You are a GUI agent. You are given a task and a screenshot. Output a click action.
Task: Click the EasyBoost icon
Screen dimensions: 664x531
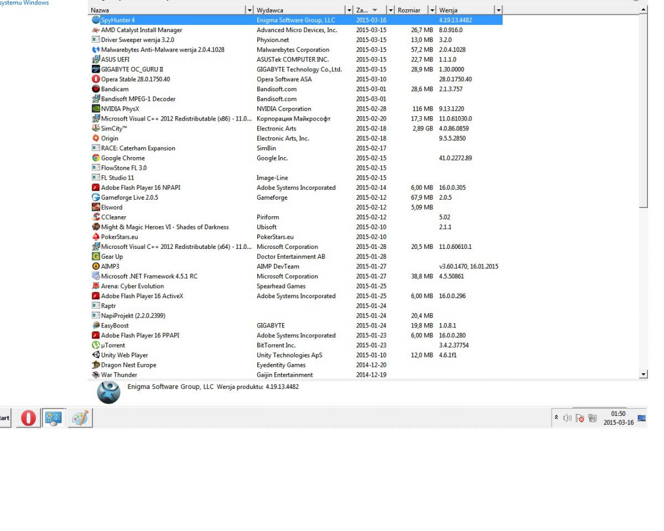[96, 326]
